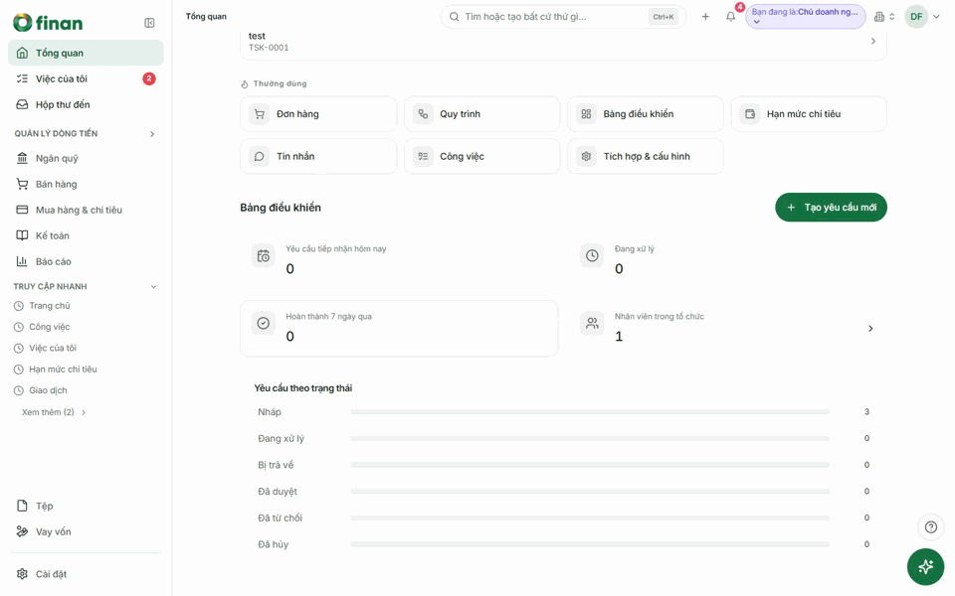Click the people icon for Nhân viên trong tổ chức
Image resolution: width=955 pixels, height=596 pixels.
click(x=592, y=324)
